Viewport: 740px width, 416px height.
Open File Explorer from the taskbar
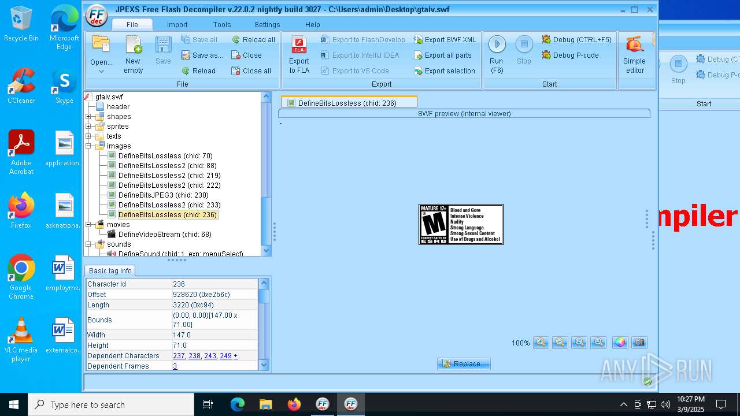(x=265, y=404)
